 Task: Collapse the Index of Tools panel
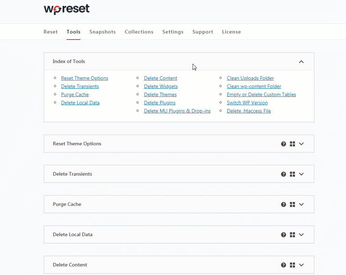(x=301, y=62)
